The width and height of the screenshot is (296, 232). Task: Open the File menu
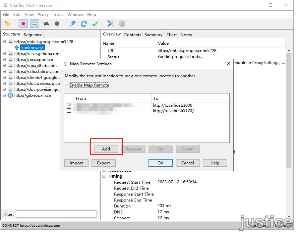click(x=6, y=15)
